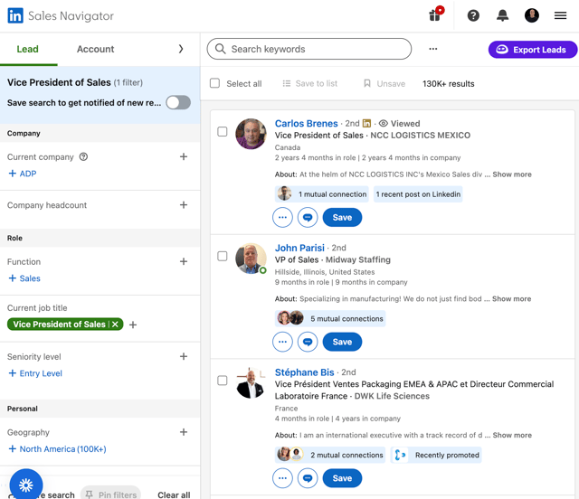The image size is (579, 499).
Task: Click the search magnifier icon
Action: 221,49
